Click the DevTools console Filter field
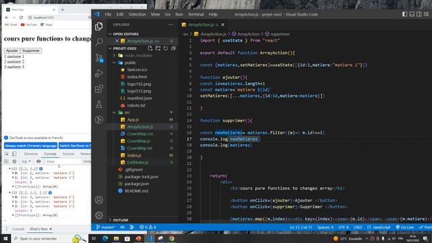Screen dimensions: 432x243 point(63,161)
